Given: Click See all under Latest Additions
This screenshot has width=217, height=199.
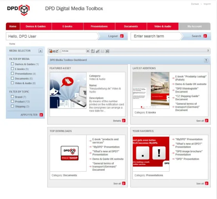Looking at the screenshot, I should point(200,121).
